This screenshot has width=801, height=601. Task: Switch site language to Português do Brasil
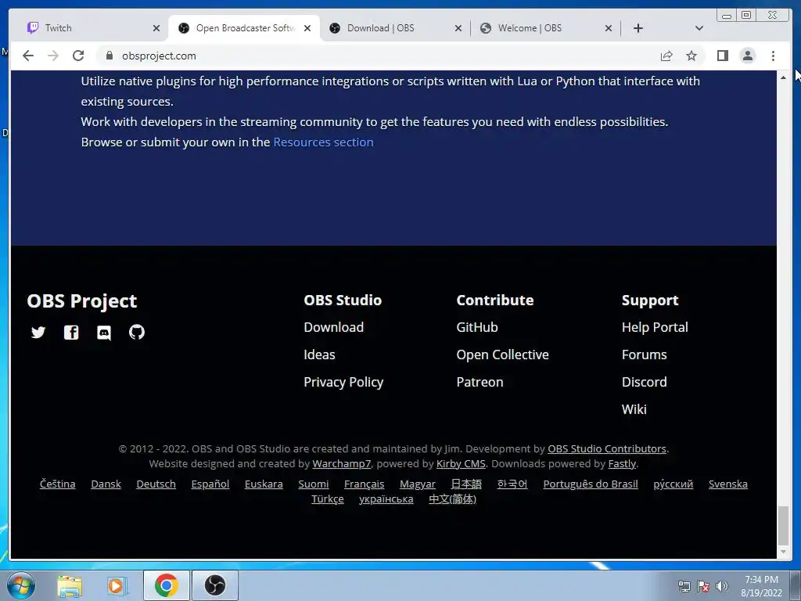click(590, 484)
